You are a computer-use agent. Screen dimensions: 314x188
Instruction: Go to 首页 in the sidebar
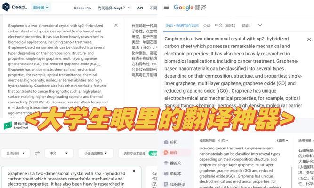(x=170, y=142)
